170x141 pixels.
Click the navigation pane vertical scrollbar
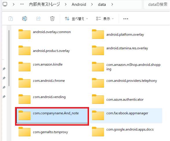point(9,58)
